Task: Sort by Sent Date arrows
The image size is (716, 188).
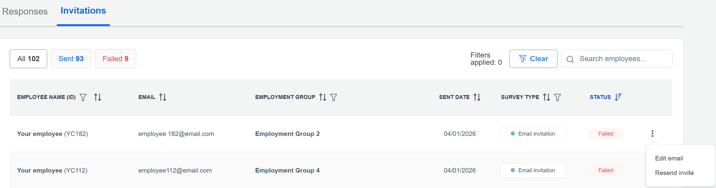Action: (x=477, y=97)
